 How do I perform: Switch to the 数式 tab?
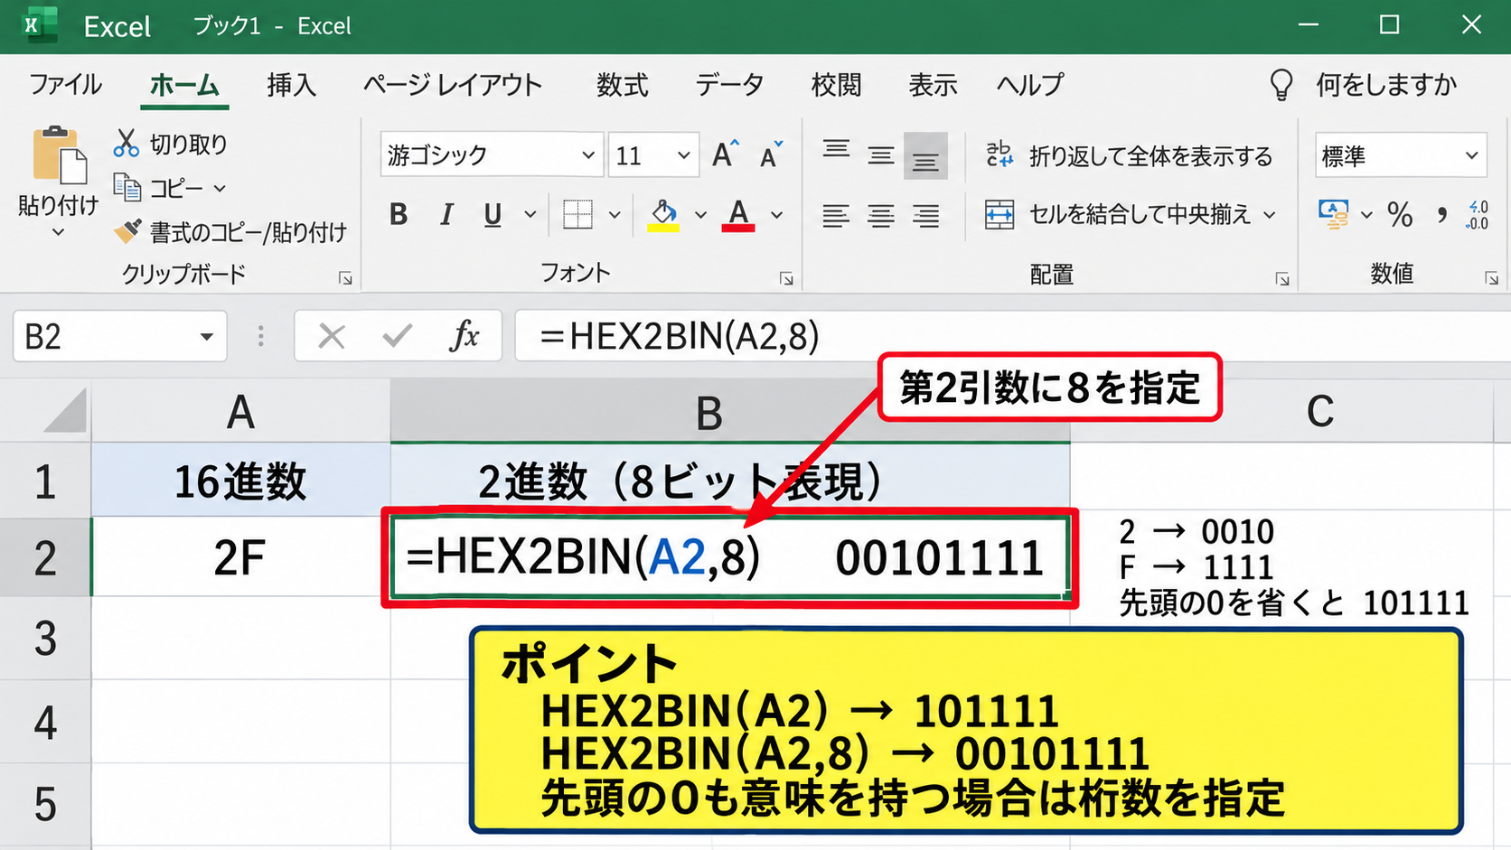click(x=623, y=85)
